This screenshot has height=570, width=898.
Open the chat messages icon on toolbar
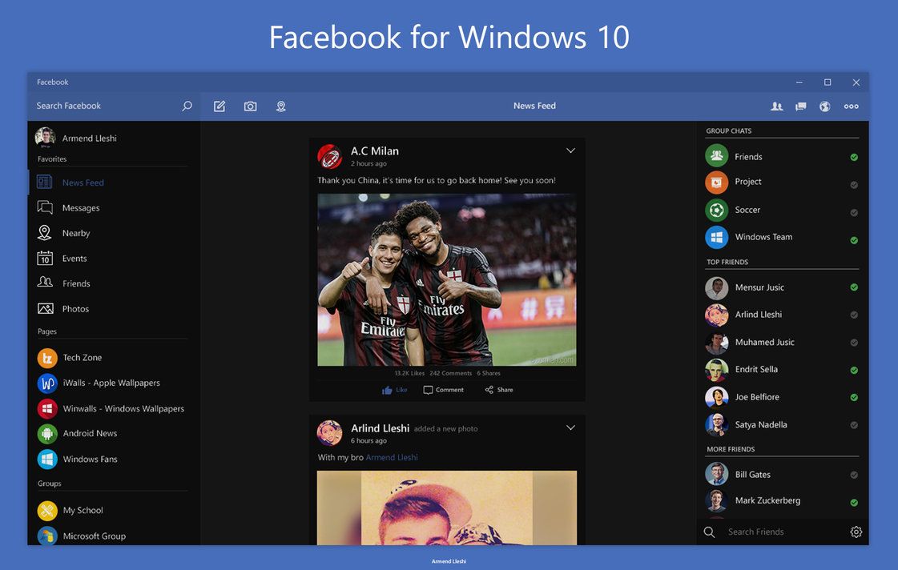tap(800, 105)
